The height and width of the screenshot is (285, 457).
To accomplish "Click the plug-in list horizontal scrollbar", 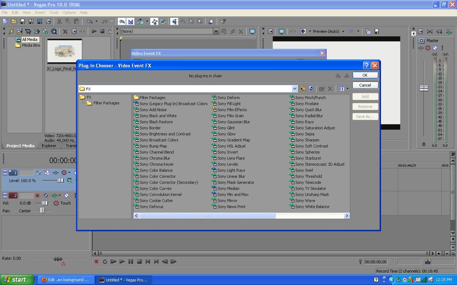I will (207, 216).
